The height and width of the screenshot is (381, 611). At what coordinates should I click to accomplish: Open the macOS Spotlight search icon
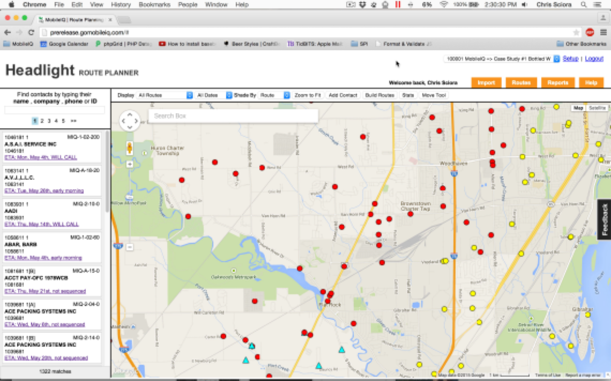[x=584, y=4]
